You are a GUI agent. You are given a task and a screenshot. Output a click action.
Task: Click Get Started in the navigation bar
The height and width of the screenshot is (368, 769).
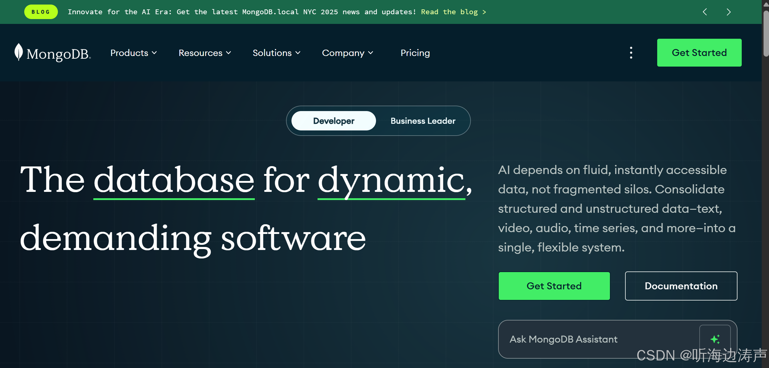(699, 53)
